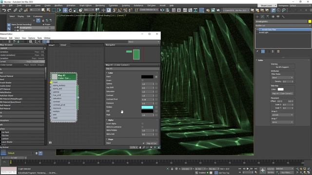The image size is (312, 175).
Task: Click the Redo arrow in main toolbar
Action: point(9,10)
